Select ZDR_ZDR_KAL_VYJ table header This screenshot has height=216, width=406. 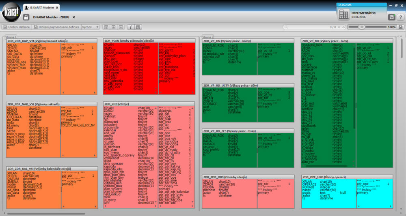(x=52, y=169)
